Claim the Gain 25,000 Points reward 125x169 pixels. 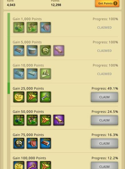click(x=104, y=97)
